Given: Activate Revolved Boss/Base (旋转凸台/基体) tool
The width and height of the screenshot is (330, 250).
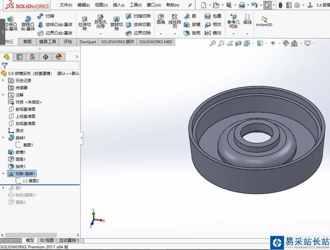Looking at the screenshot, I should [x=28, y=23].
